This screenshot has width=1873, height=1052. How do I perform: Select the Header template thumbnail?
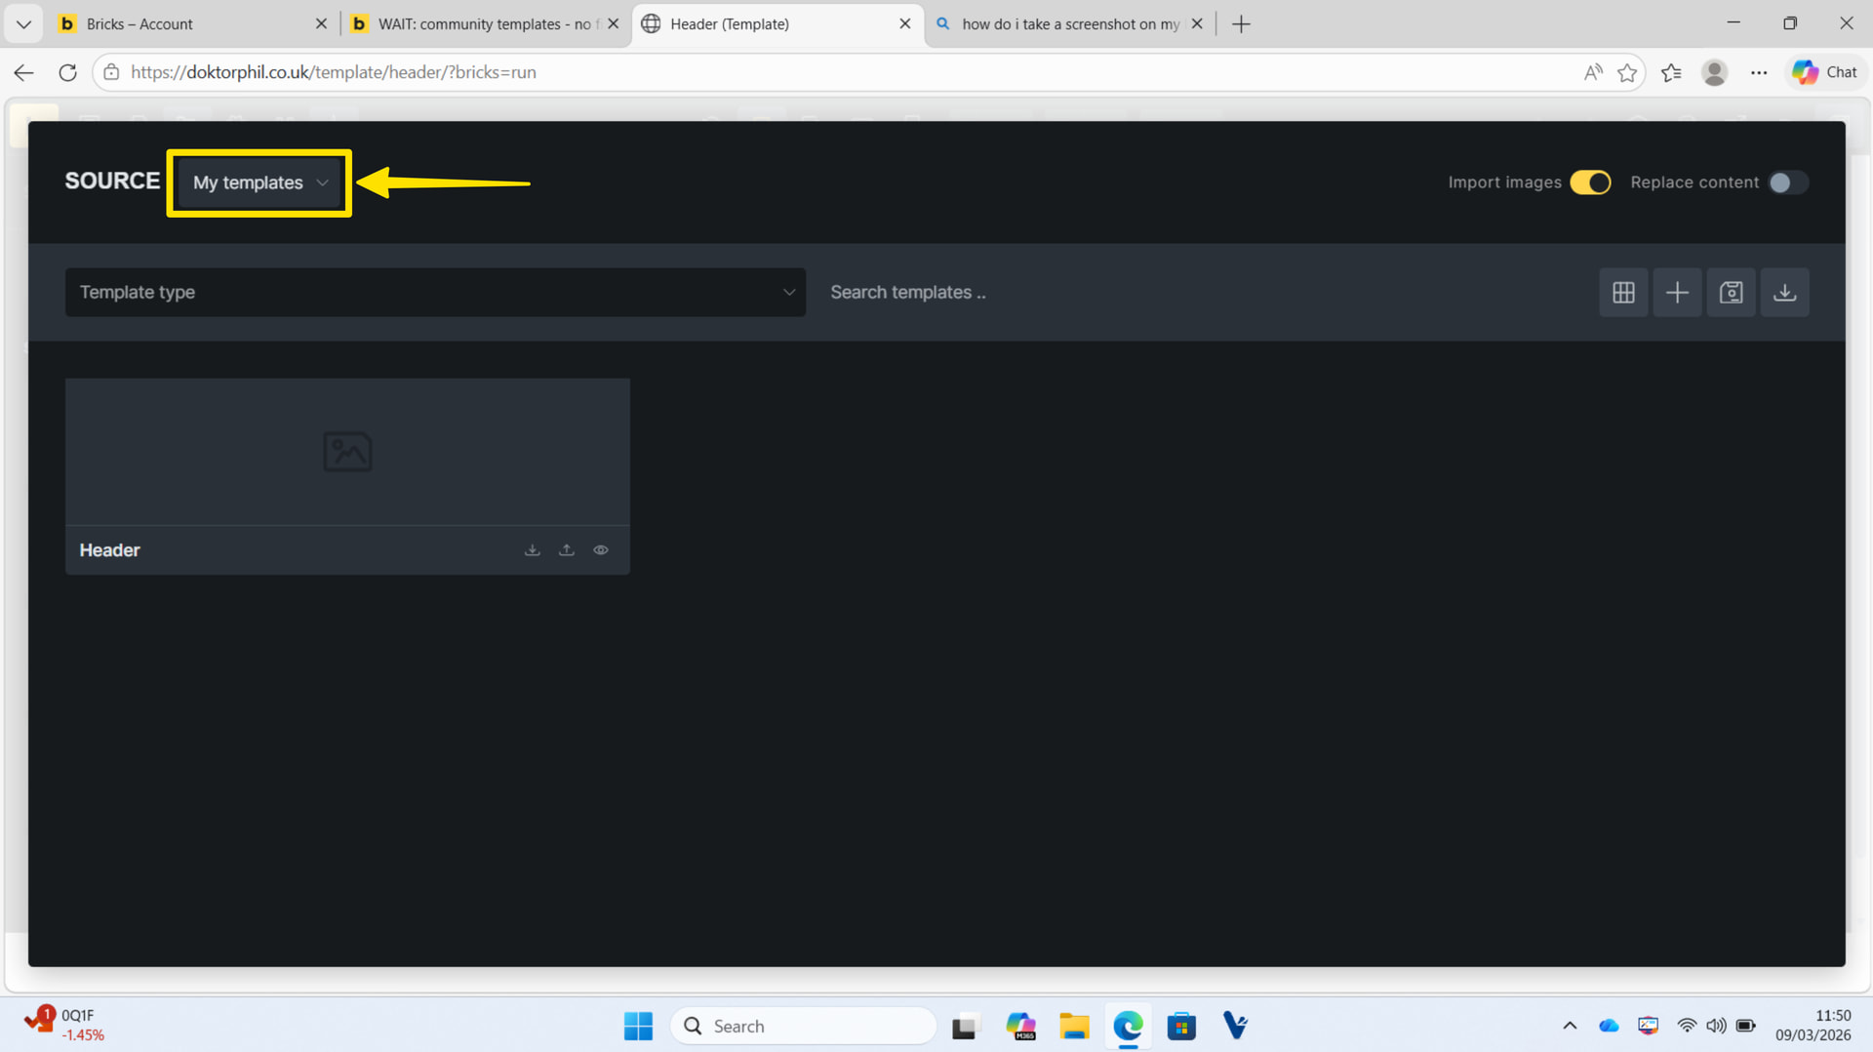pyautogui.click(x=347, y=452)
